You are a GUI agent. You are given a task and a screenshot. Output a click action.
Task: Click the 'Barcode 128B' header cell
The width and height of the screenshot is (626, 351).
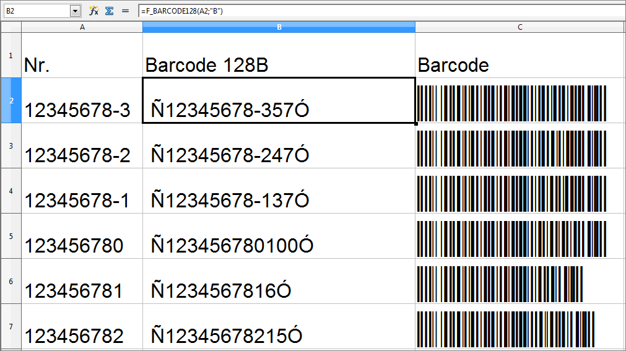pos(279,55)
